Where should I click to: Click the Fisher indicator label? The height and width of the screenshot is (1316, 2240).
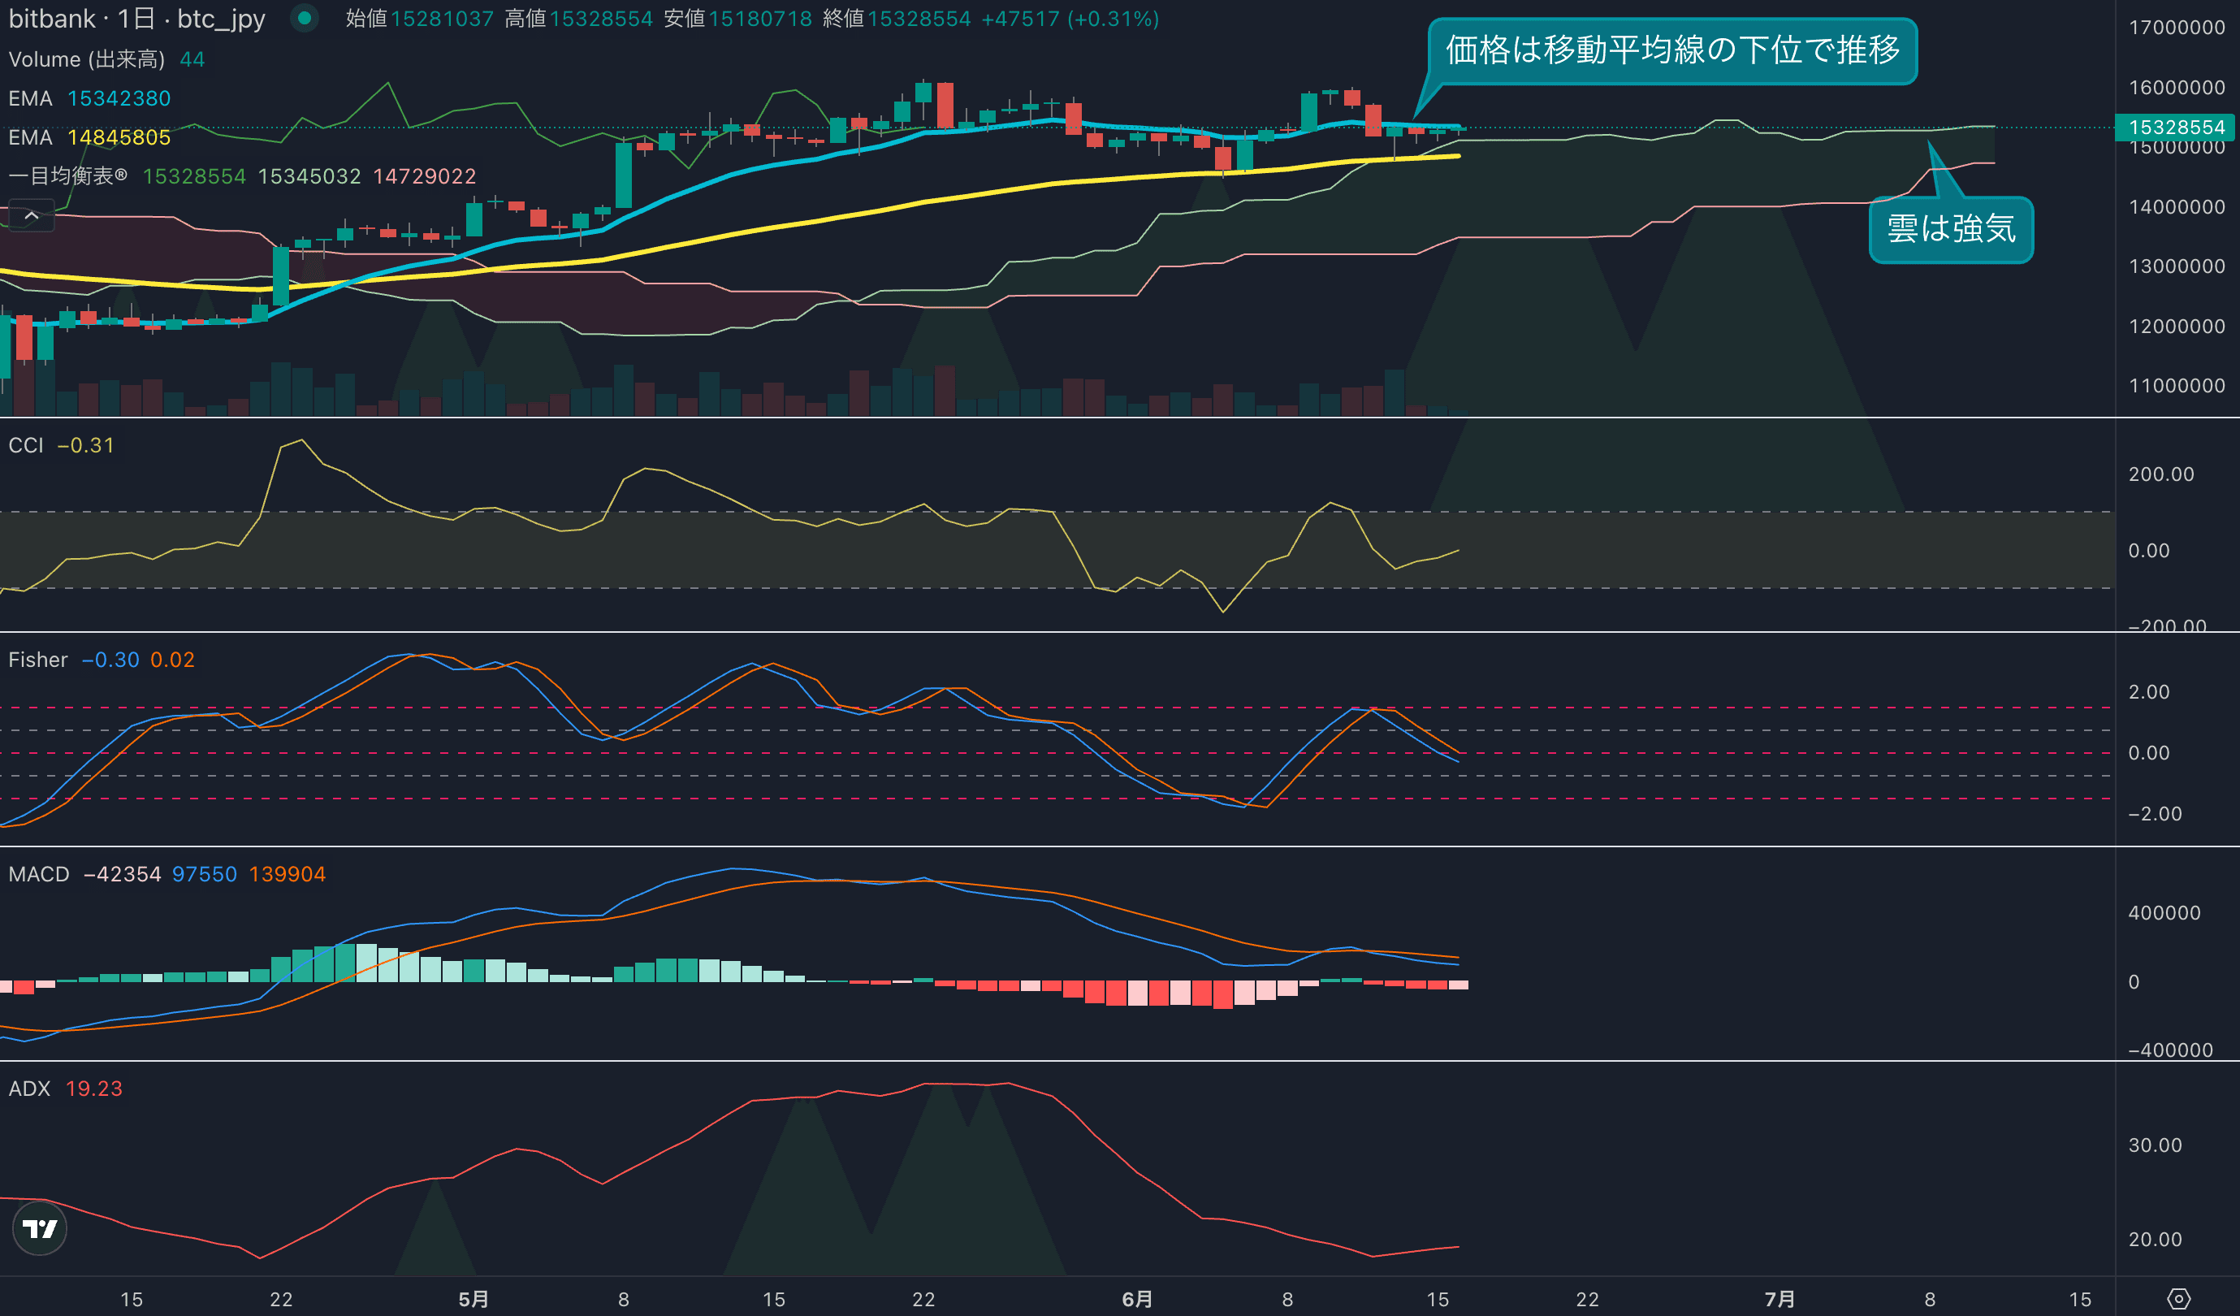tap(37, 660)
